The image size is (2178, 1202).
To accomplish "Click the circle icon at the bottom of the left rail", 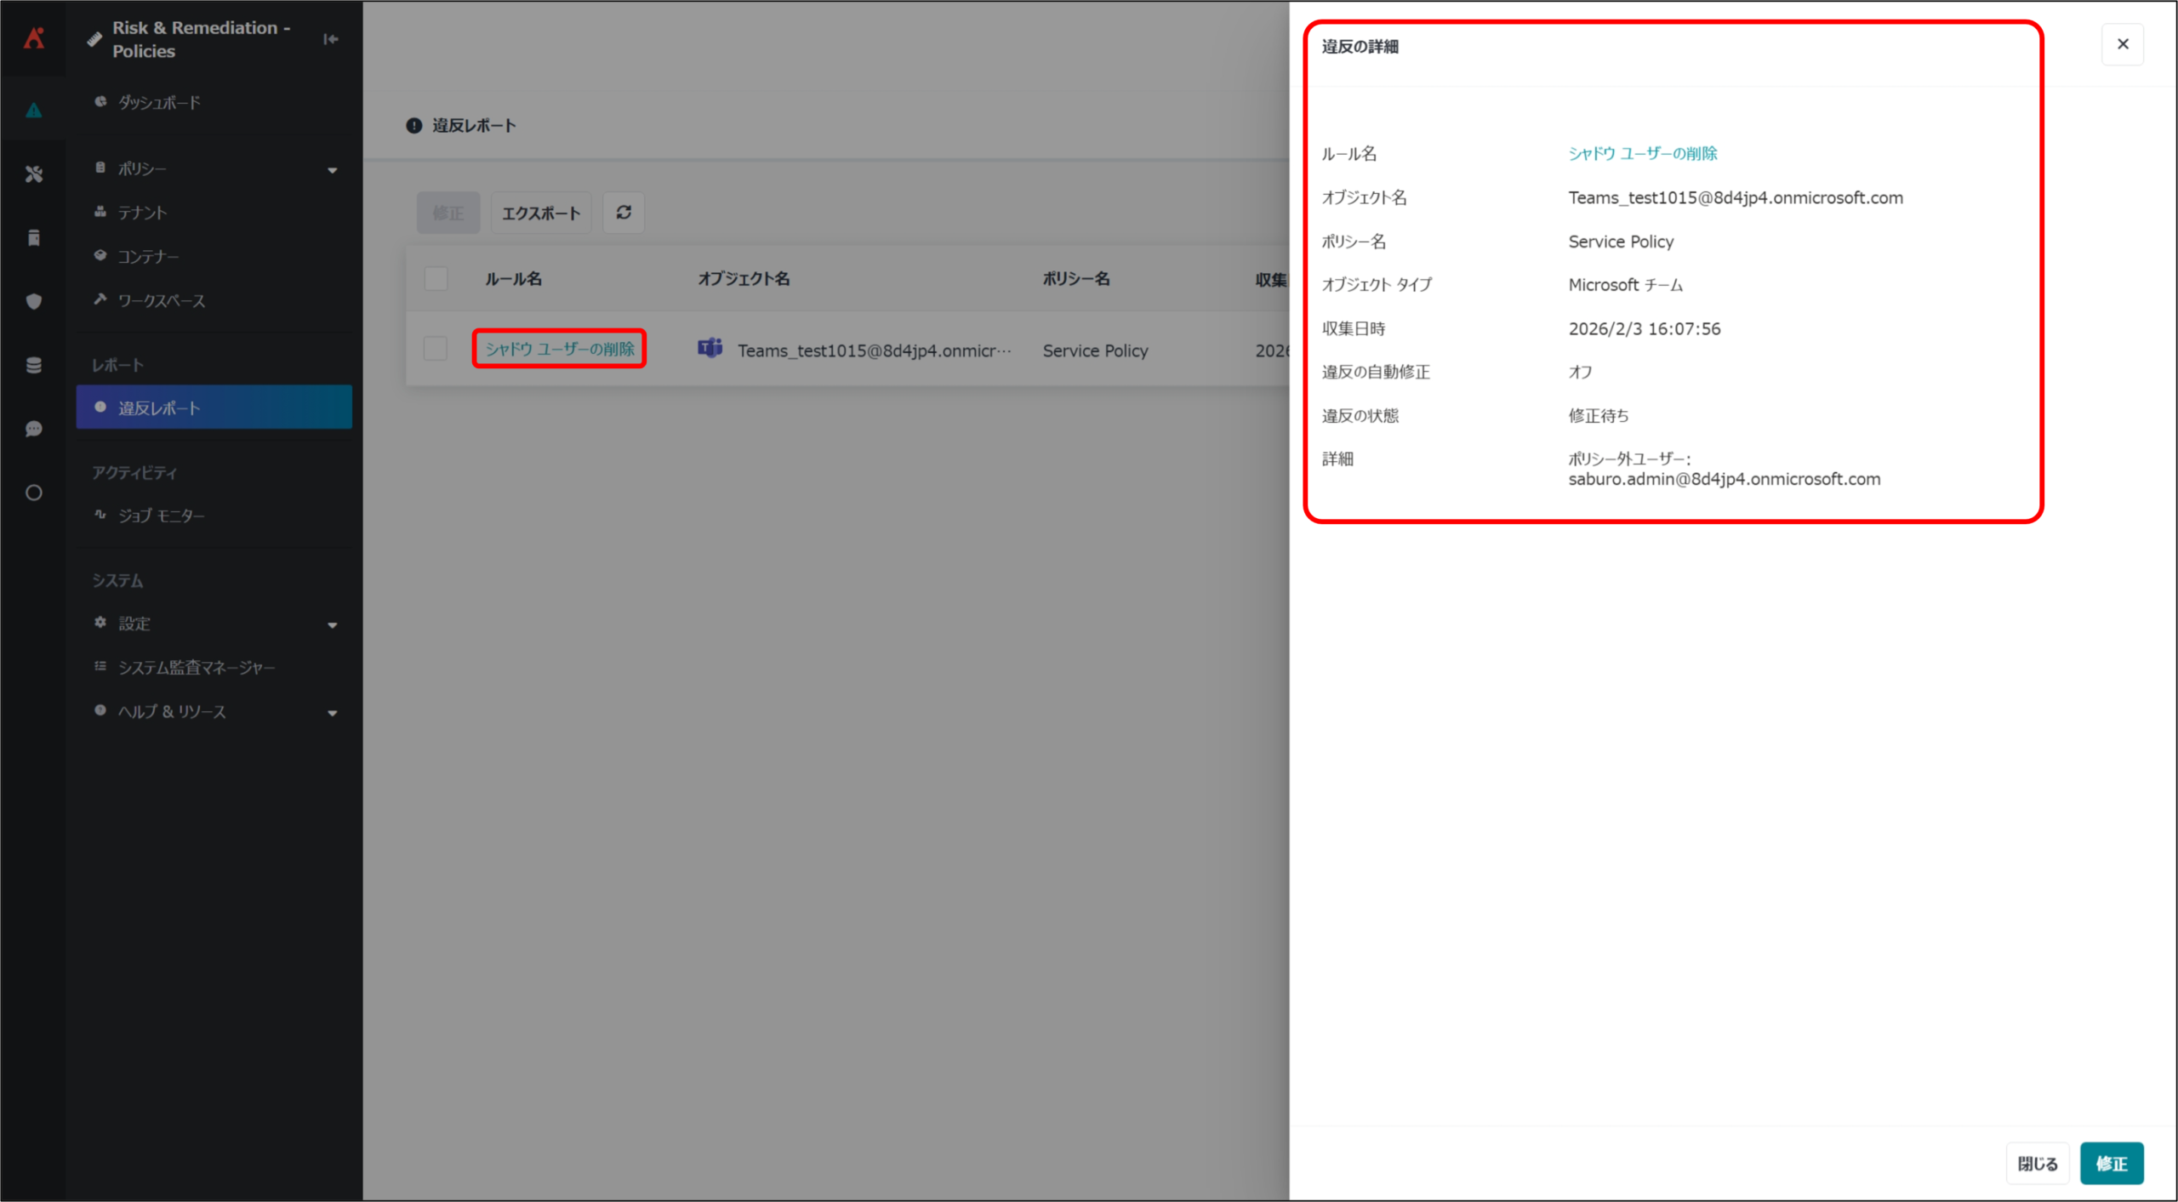I will click(34, 493).
